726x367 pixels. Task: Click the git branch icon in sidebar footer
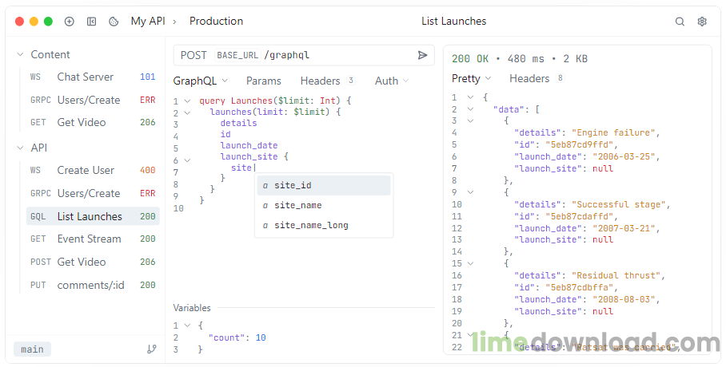click(151, 349)
